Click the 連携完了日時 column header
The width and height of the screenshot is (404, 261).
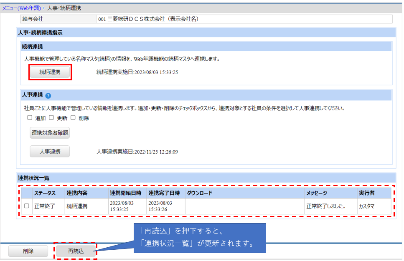pos(166,193)
